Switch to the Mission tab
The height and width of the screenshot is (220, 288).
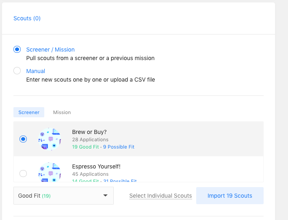click(x=62, y=112)
